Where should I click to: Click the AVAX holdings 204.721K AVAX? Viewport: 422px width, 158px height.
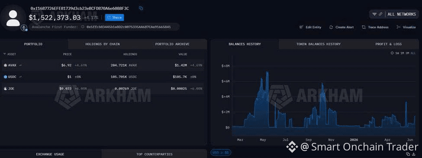pos(124,65)
